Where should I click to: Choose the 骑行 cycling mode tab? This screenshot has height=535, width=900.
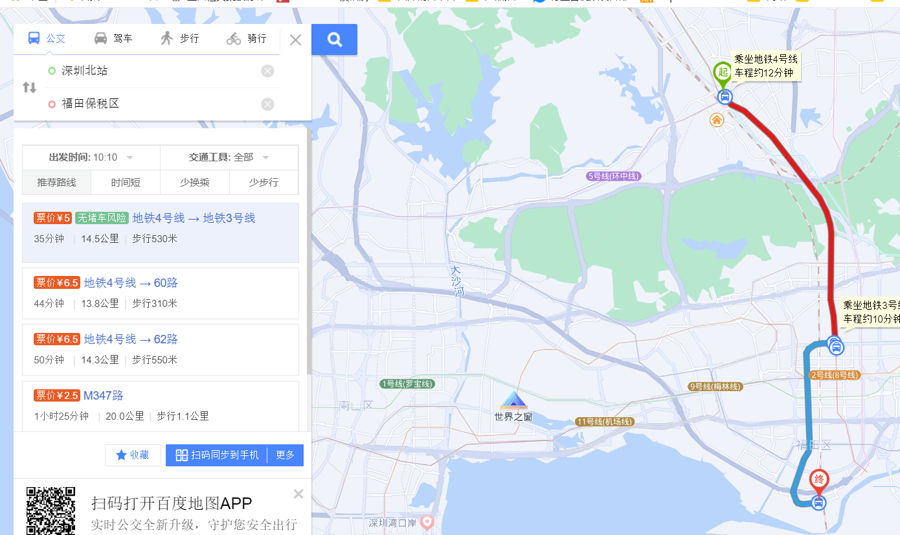click(x=247, y=39)
